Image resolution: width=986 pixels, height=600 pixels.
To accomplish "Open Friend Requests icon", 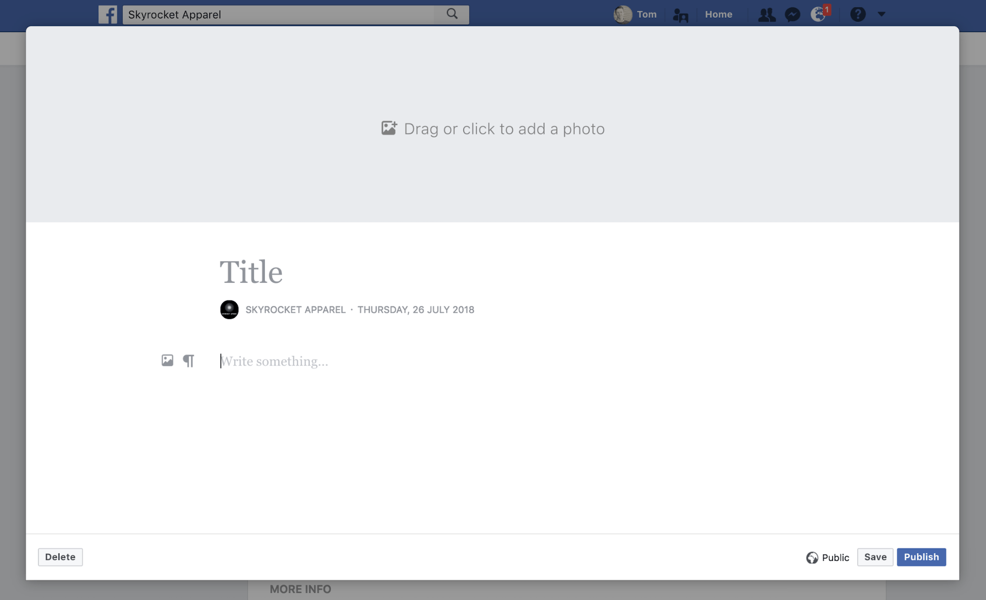I will pos(767,15).
